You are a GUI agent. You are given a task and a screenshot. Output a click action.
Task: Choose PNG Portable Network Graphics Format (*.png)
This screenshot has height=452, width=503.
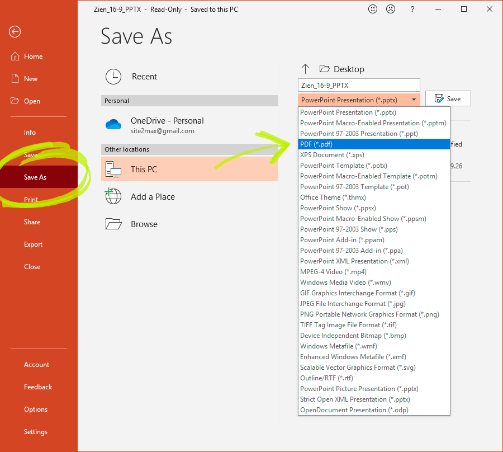coord(374,314)
